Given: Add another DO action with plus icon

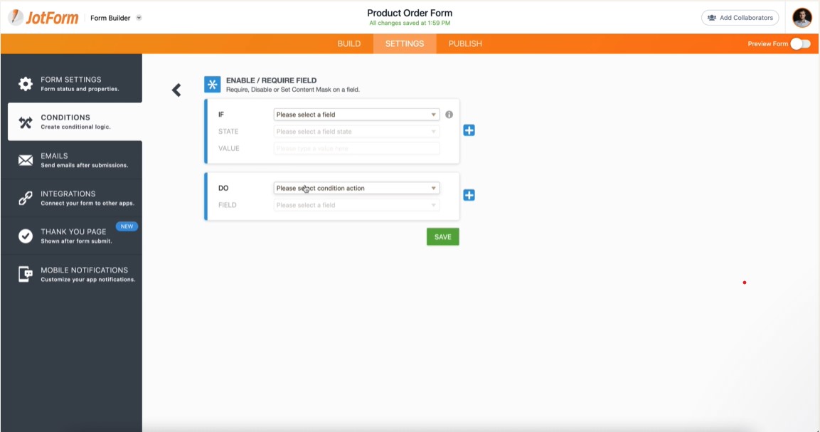Looking at the screenshot, I should 469,195.
